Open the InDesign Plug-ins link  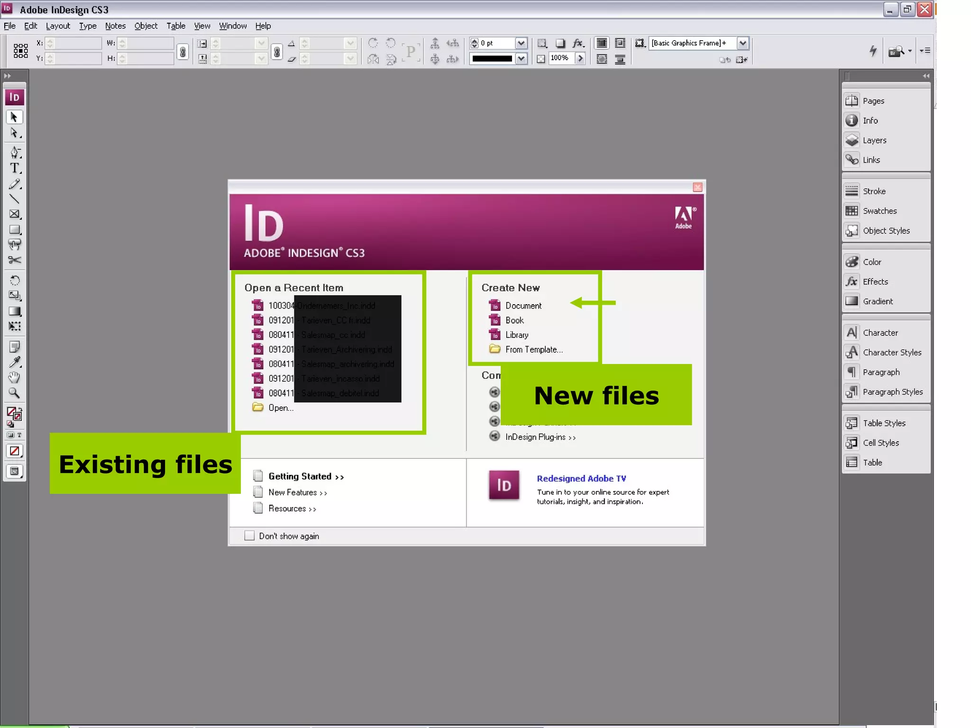[540, 437]
